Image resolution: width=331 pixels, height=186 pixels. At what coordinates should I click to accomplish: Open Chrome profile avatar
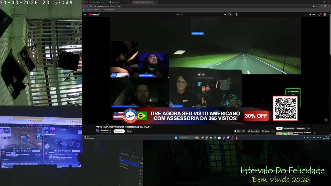pos(325,6)
